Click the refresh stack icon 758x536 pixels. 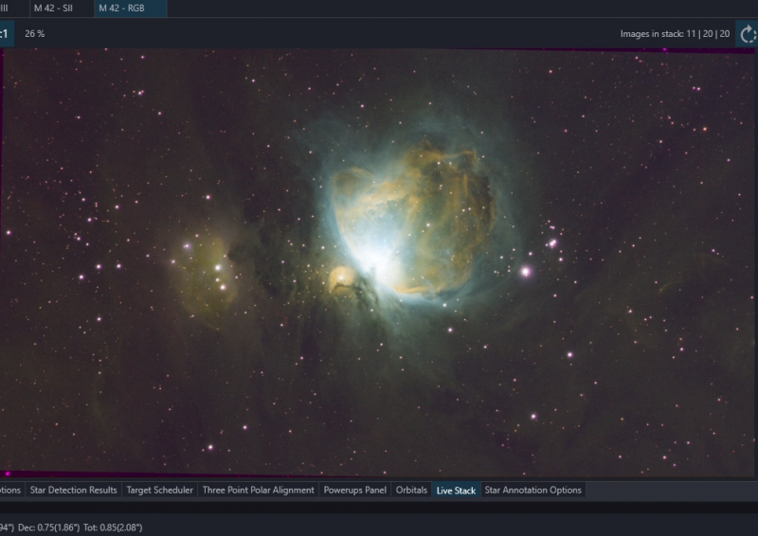click(748, 34)
